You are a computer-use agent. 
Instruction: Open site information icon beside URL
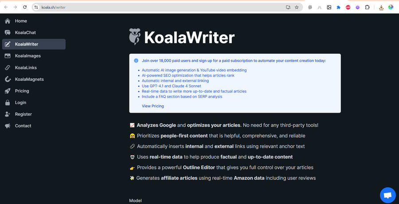pyautogui.click(x=36, y=7)
